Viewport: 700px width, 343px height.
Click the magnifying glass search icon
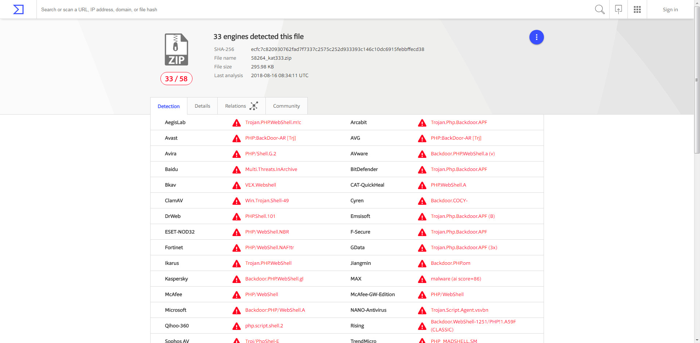point(599,9)
